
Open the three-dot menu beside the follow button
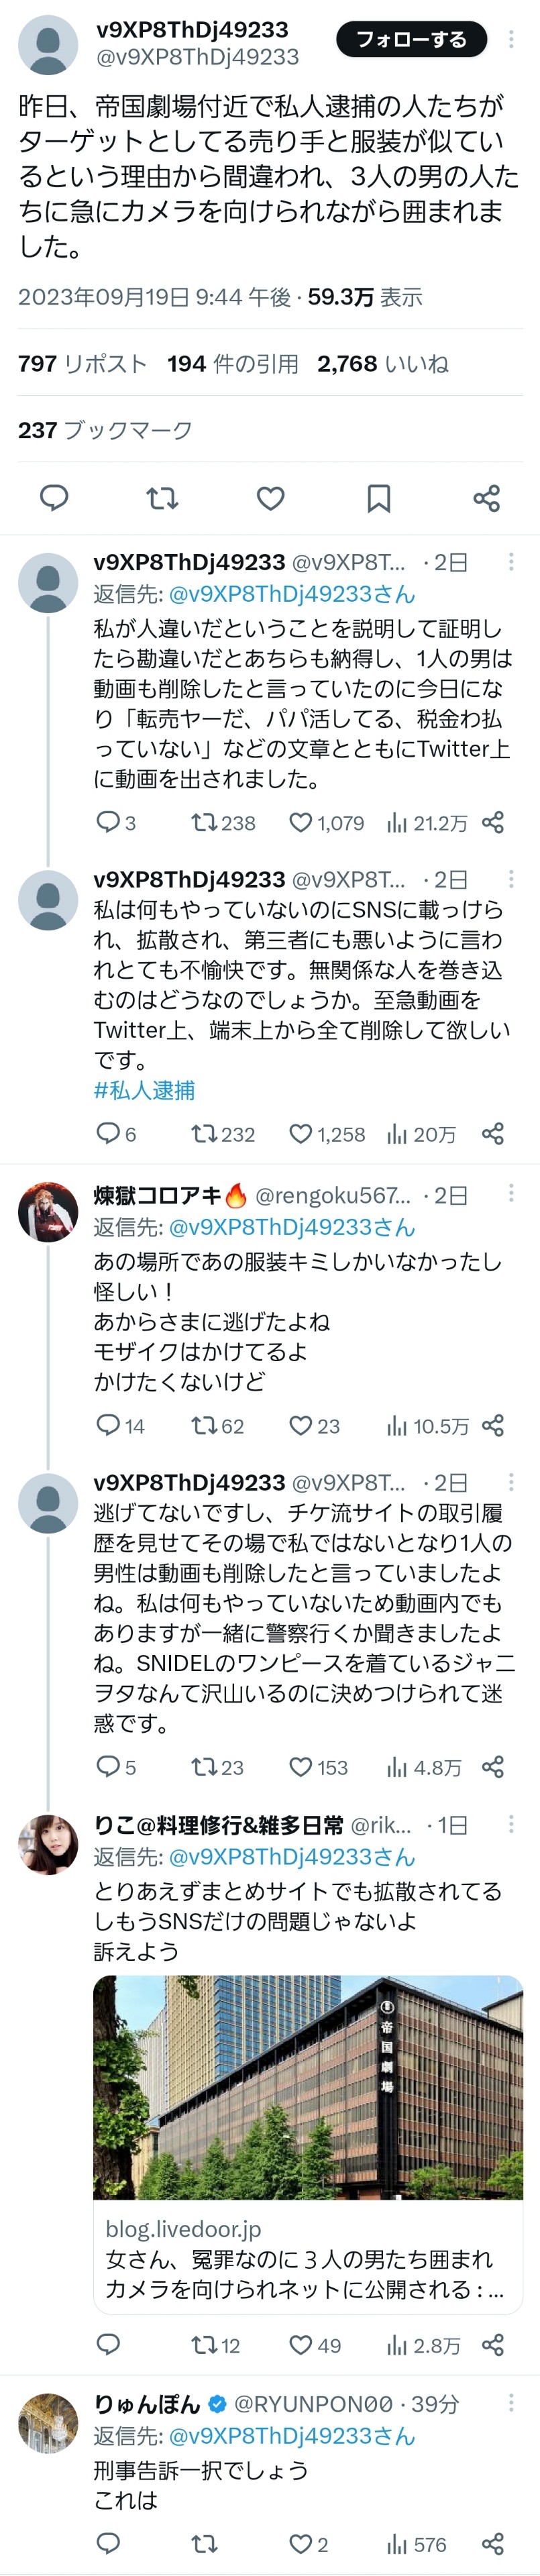511,40
